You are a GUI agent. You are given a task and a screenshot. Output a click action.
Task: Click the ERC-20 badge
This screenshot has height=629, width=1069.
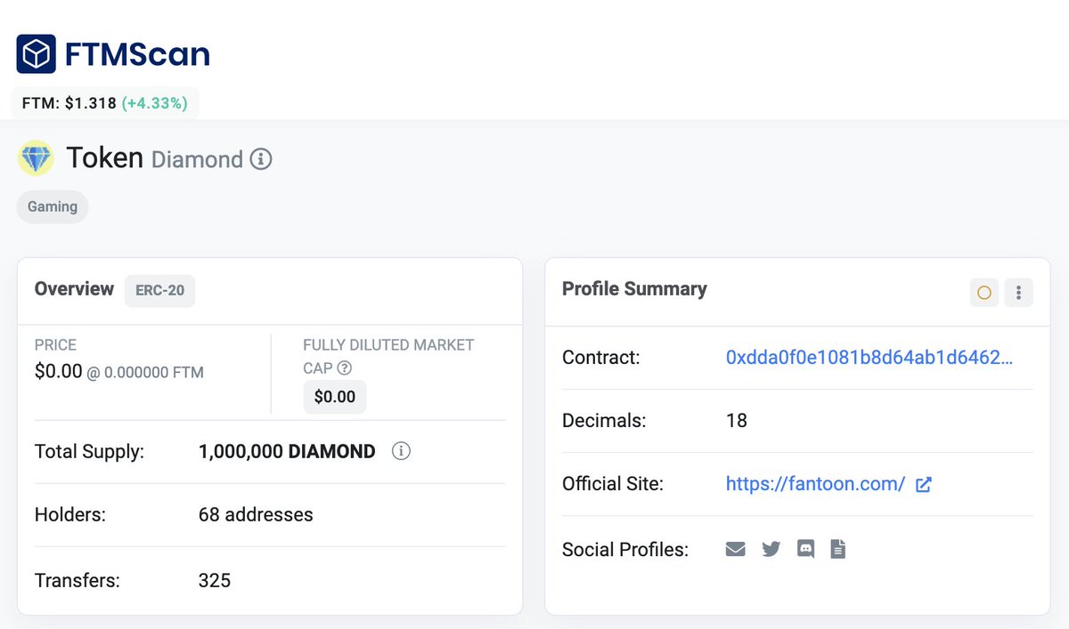160,291
